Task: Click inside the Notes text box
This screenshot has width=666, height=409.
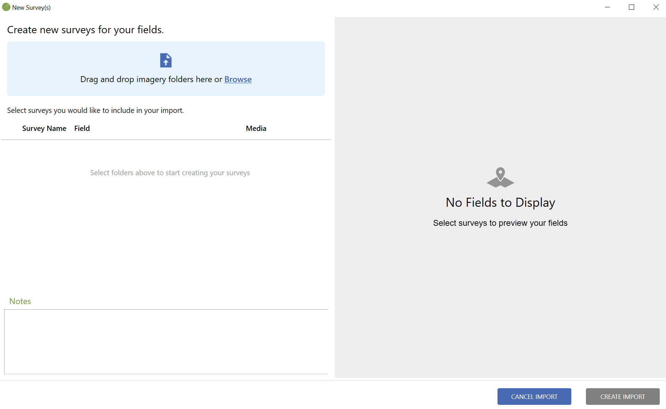Action: (x=166, y=341)
